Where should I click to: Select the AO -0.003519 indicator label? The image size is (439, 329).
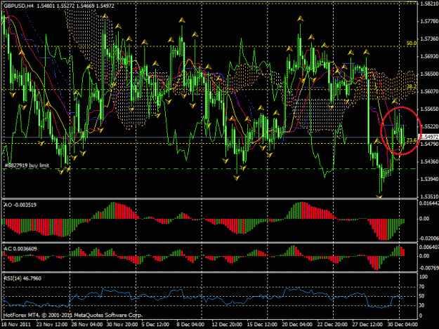[20, 205]
